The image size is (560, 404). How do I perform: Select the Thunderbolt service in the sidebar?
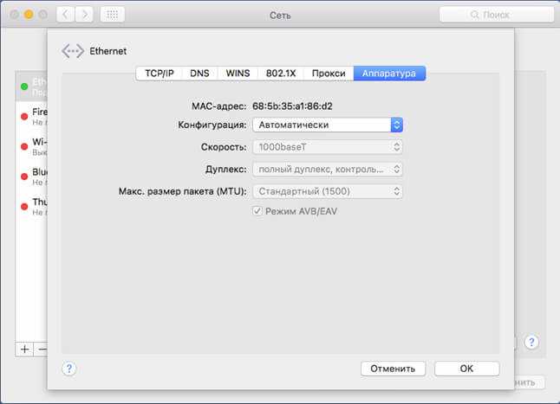32,207
